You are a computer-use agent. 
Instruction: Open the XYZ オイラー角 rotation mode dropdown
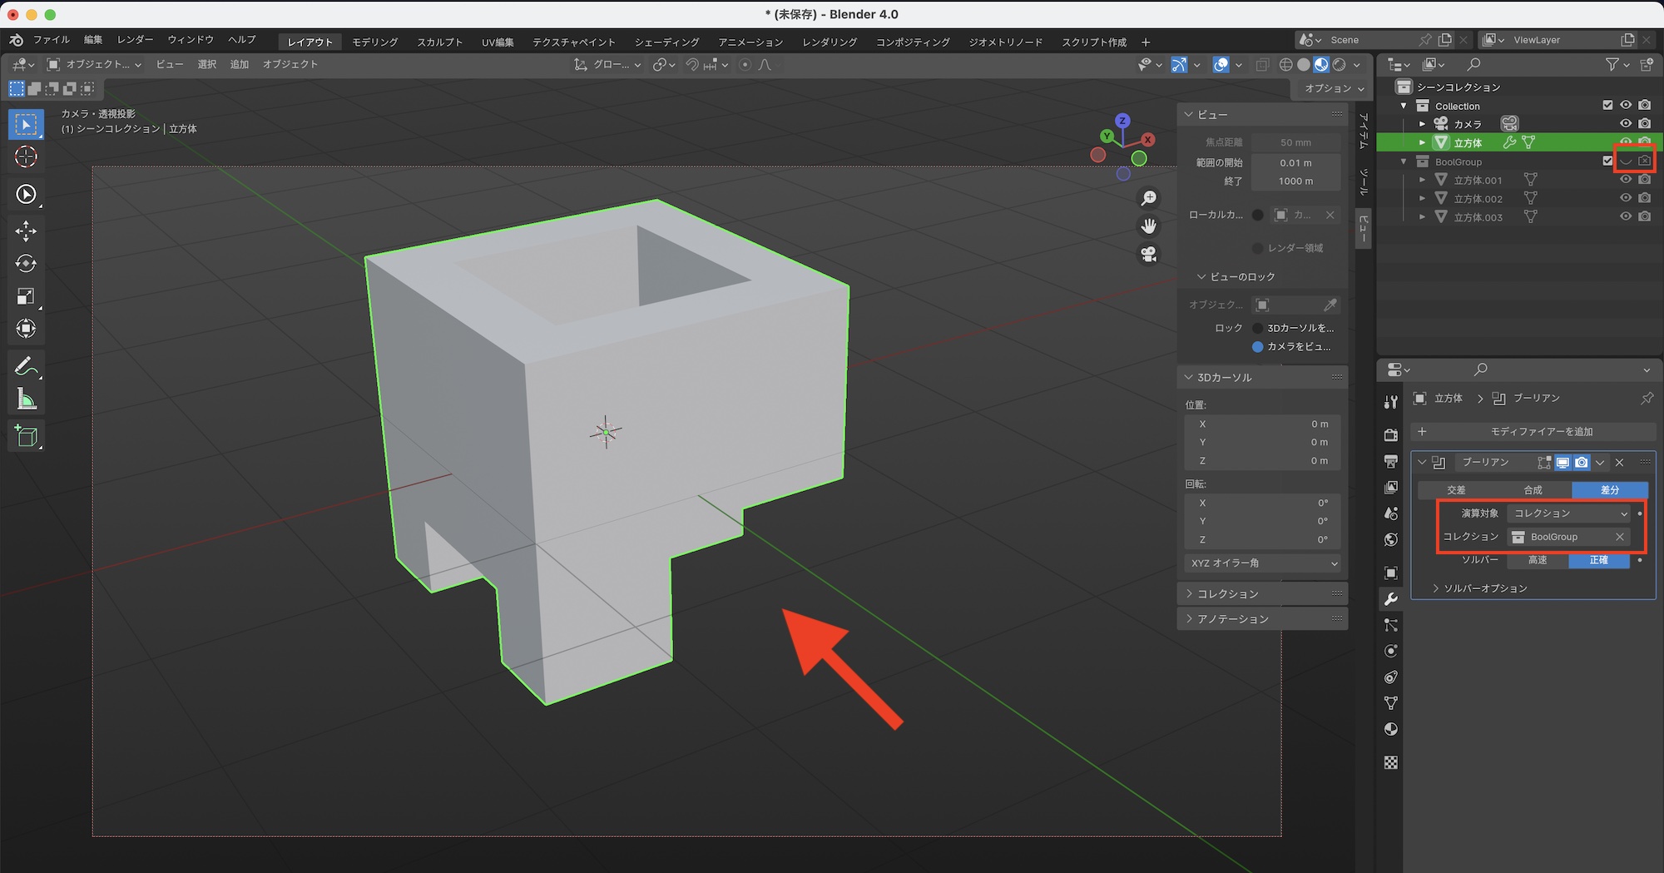[1263, 563]
